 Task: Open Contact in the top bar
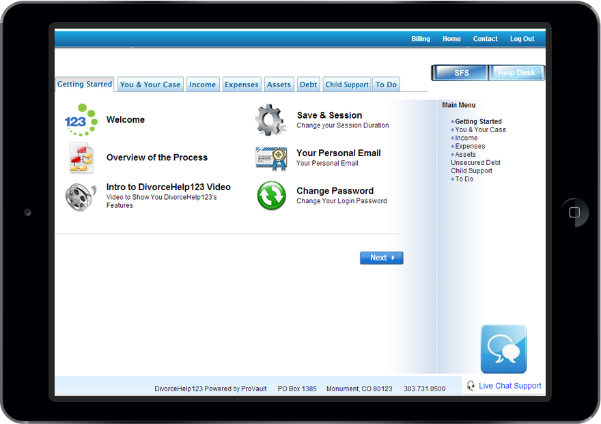point(486,39)
